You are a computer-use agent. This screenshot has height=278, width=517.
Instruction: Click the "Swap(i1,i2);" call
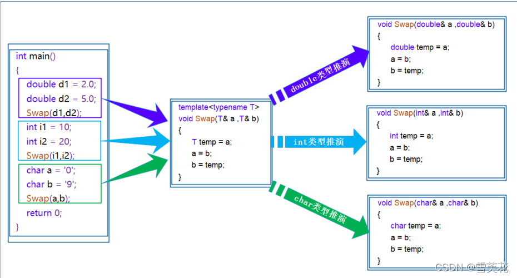click(x=51, y=155)
